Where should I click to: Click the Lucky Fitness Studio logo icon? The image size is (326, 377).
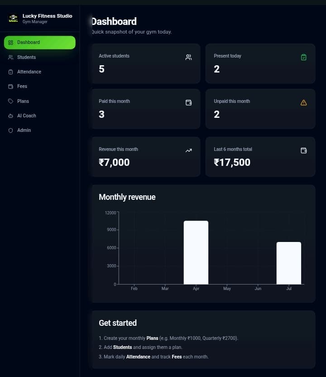click(x=13, y=18)
